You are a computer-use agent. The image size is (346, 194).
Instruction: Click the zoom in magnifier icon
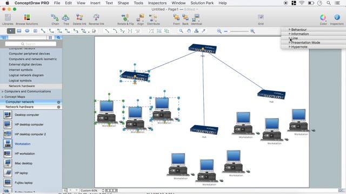252,31
